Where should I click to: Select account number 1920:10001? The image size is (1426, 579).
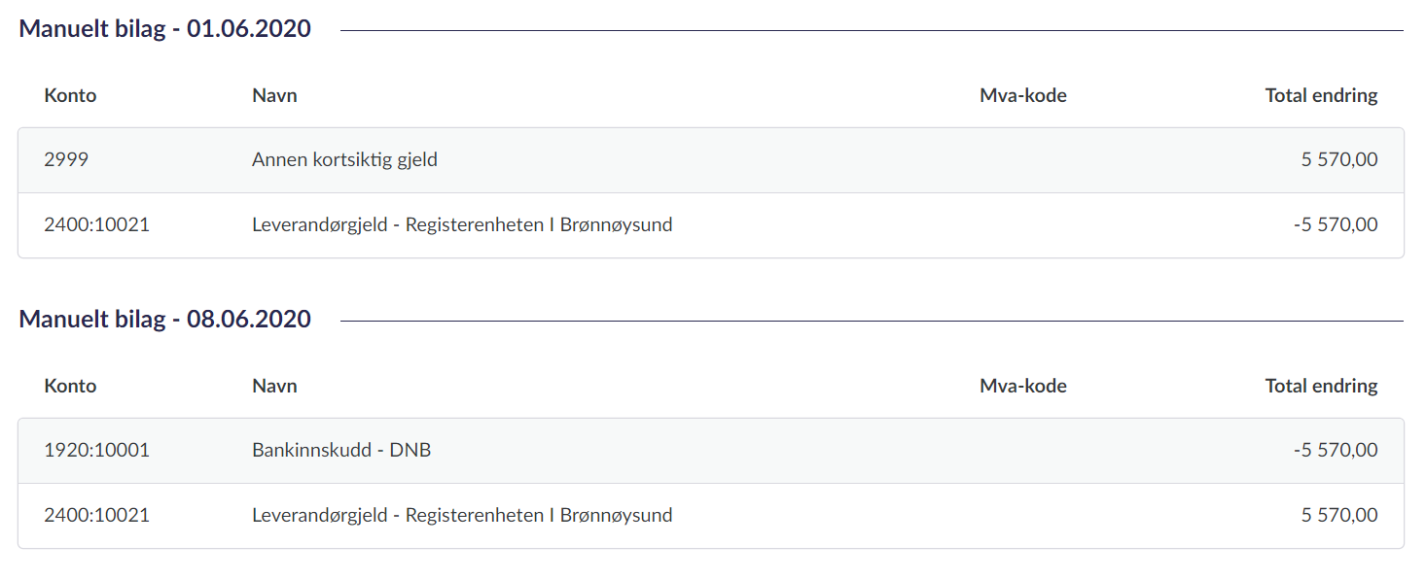[96, 451]
